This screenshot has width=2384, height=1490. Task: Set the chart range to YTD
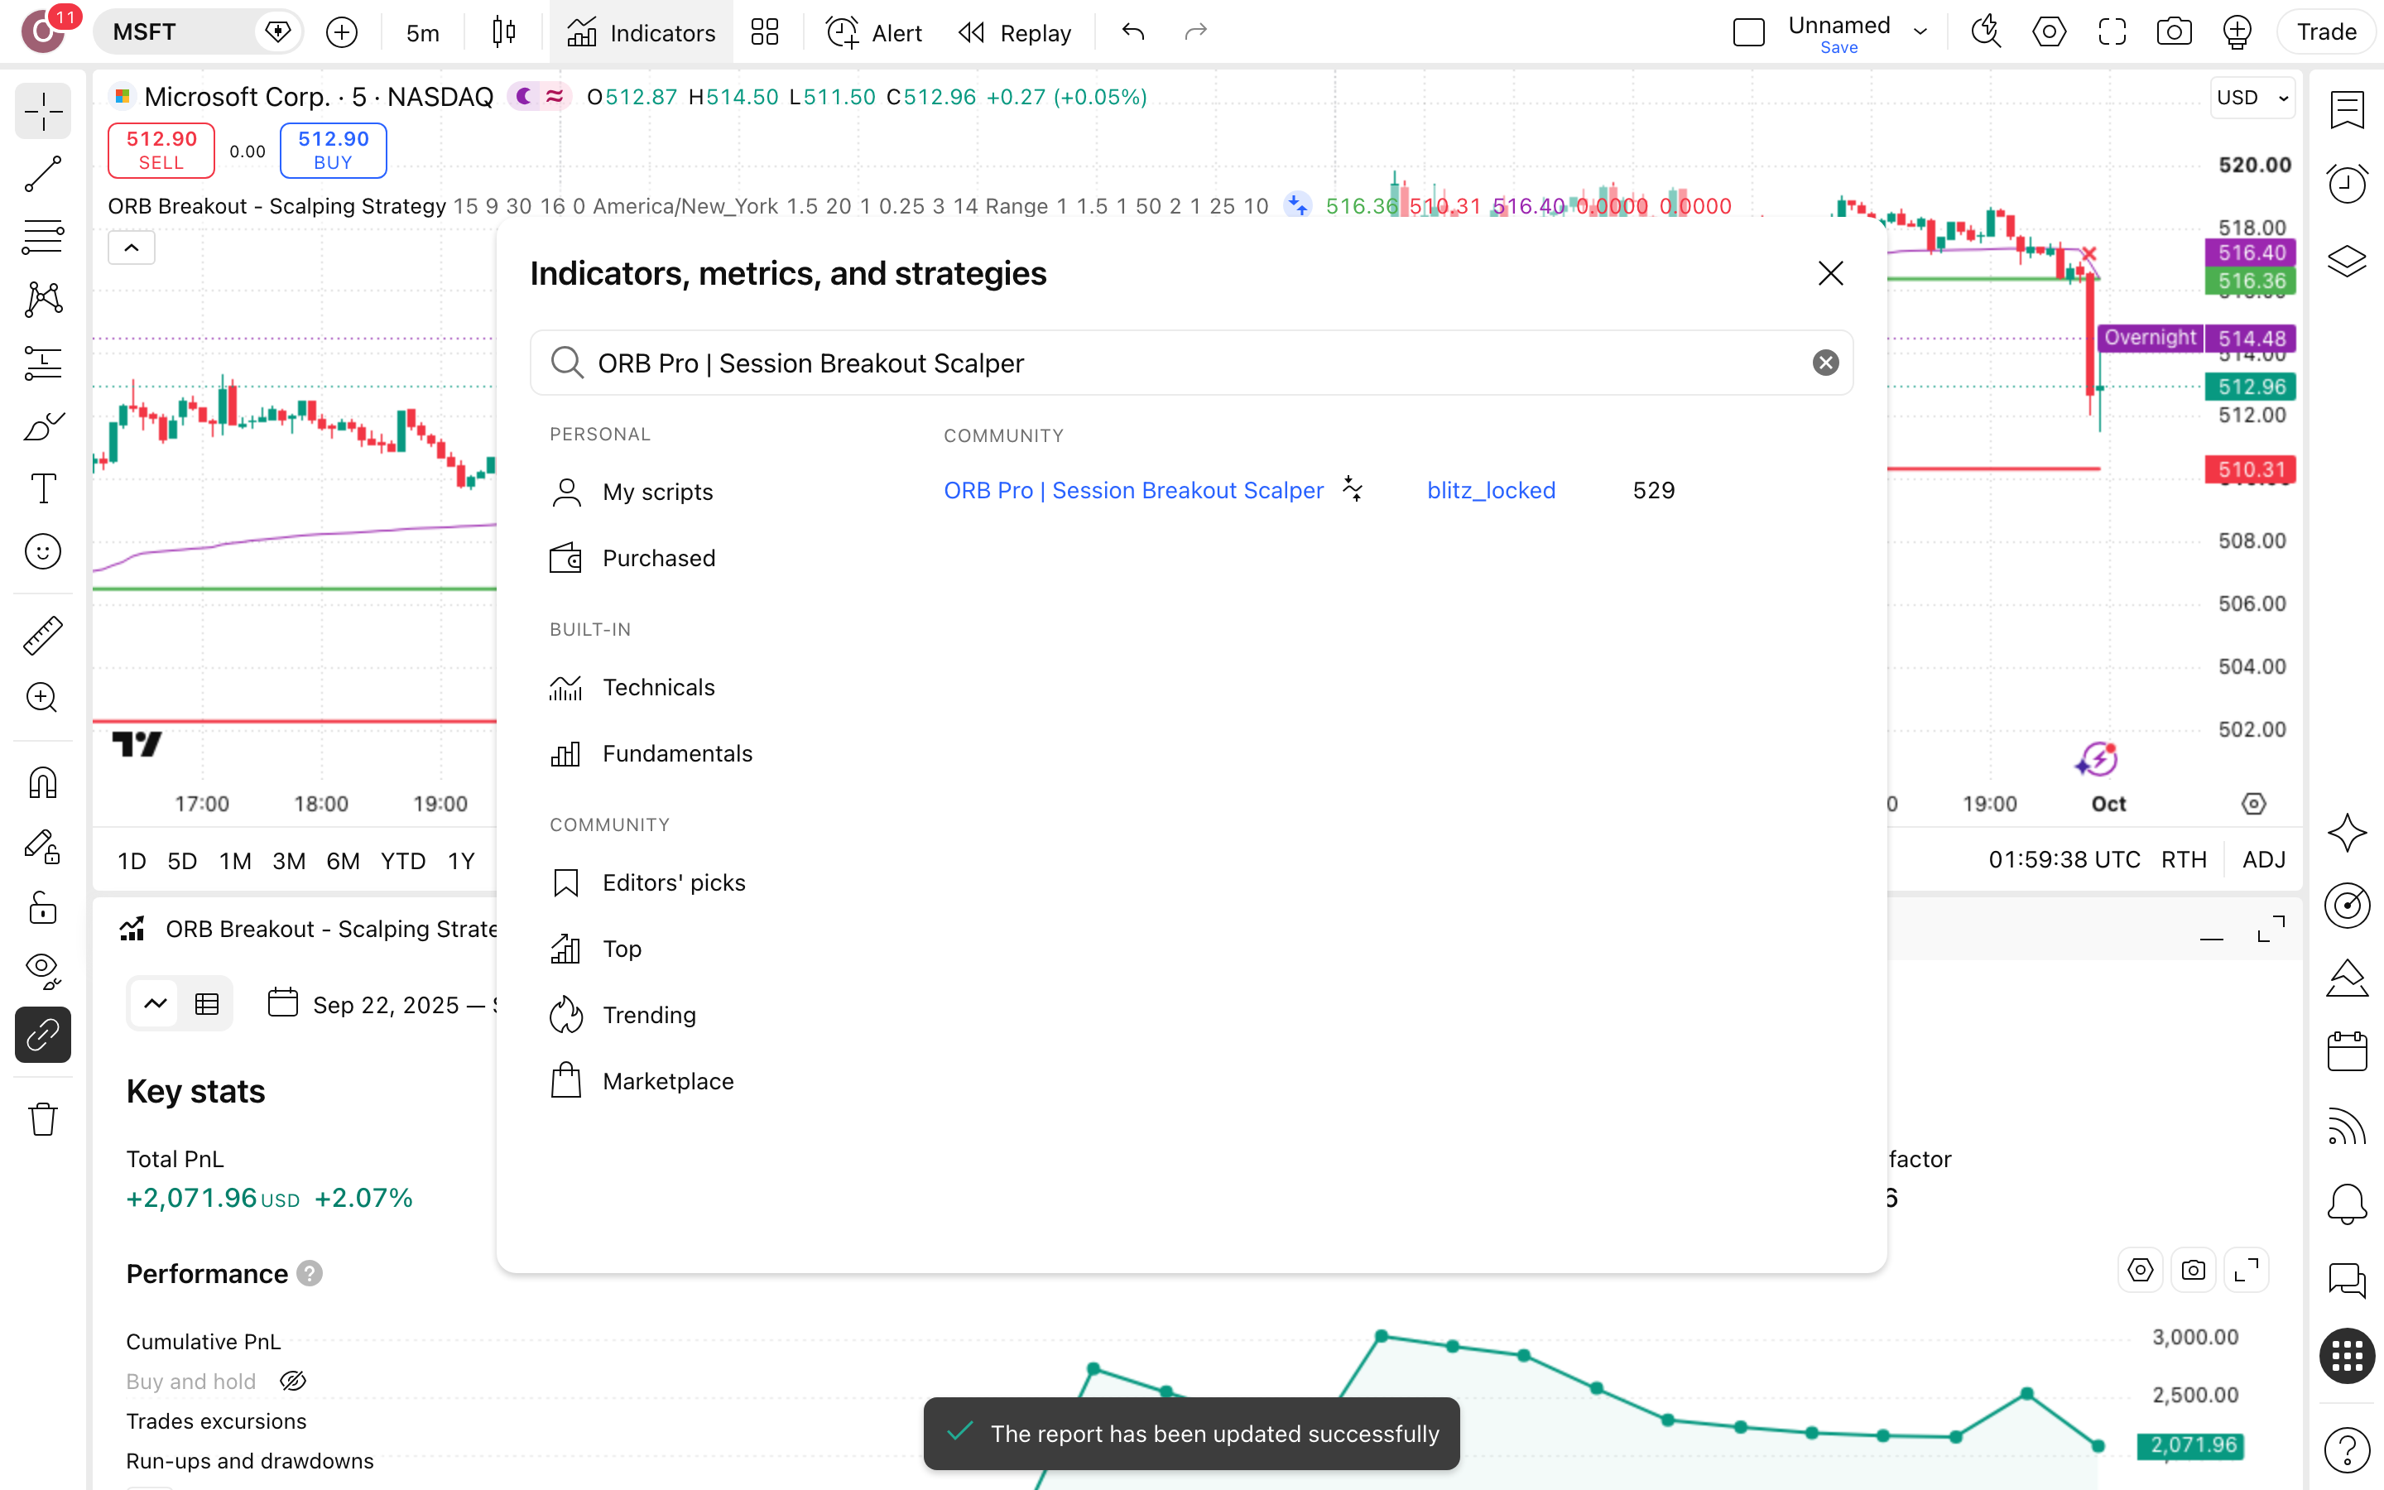403,860
